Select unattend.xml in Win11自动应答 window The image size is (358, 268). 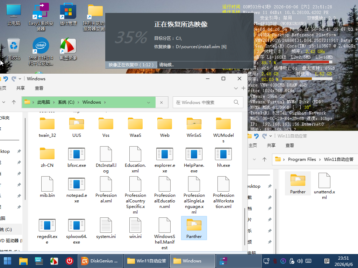point(324,186)
